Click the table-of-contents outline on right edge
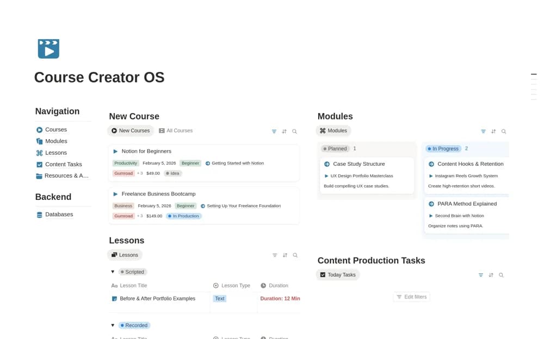The image size is (544, 339). (534, 87)
